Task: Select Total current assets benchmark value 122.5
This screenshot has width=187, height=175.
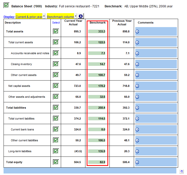Action: 97,42
